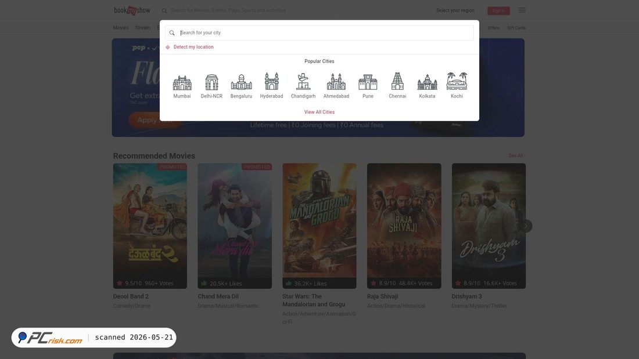The width and height of the screenshot is (639, 359).
Task: Click the BookMyShow logo
Action: click(x=132, y=10)
